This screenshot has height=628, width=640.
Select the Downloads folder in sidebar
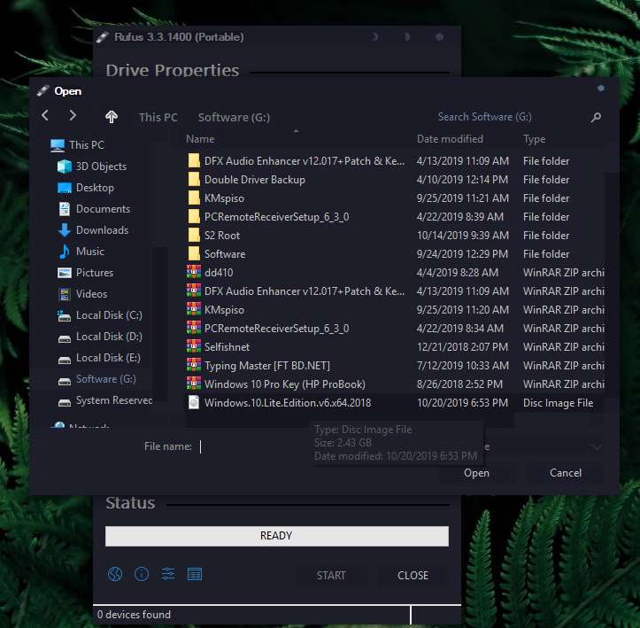click(102, 230)
